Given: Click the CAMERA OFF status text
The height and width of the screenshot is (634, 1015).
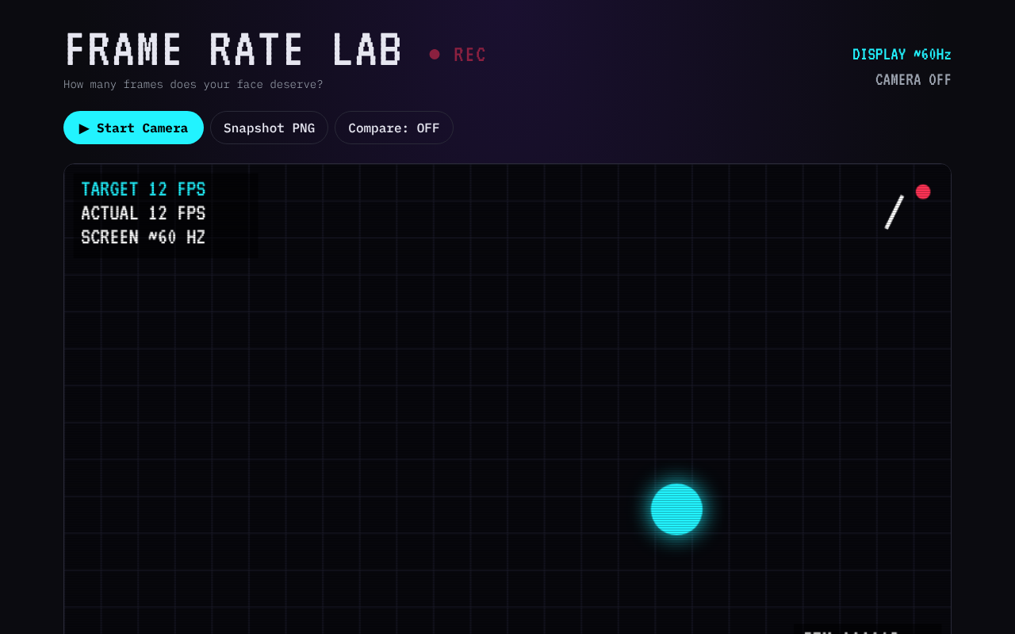Looking at the screenshot, I should [913, 80].
